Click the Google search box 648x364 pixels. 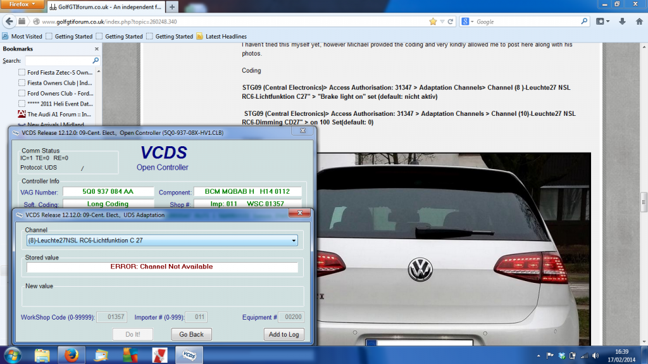coord(527,22)
